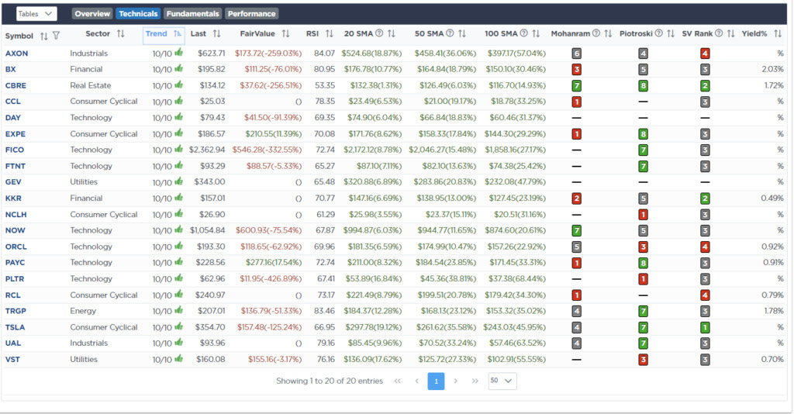794x414 pixels.
Task: Show 20 SMA help question mark
Action: [378, 34]
